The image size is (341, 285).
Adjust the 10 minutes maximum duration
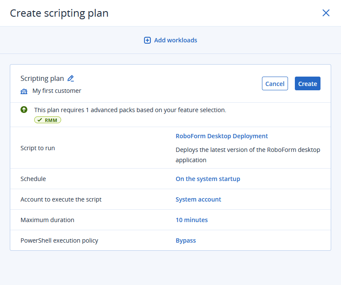[191, 220]
